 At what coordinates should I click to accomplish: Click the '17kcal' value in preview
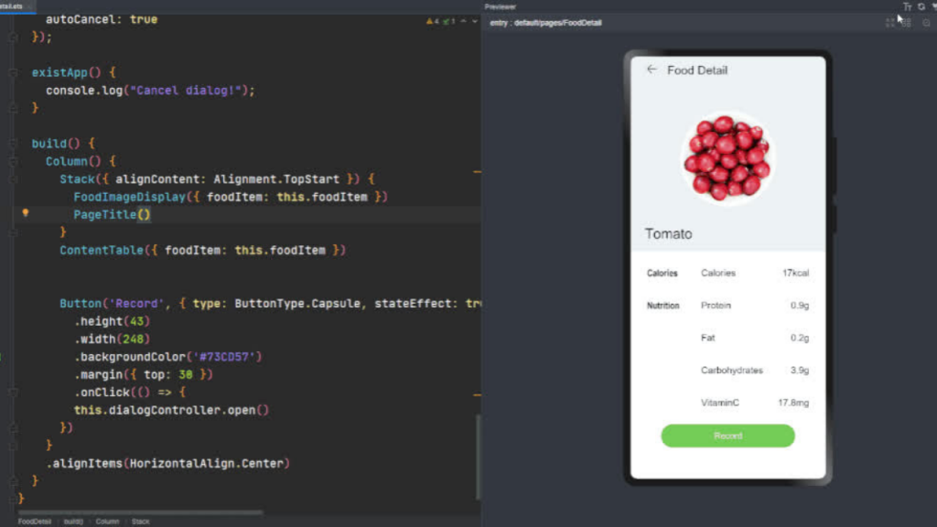pos(795,273)
